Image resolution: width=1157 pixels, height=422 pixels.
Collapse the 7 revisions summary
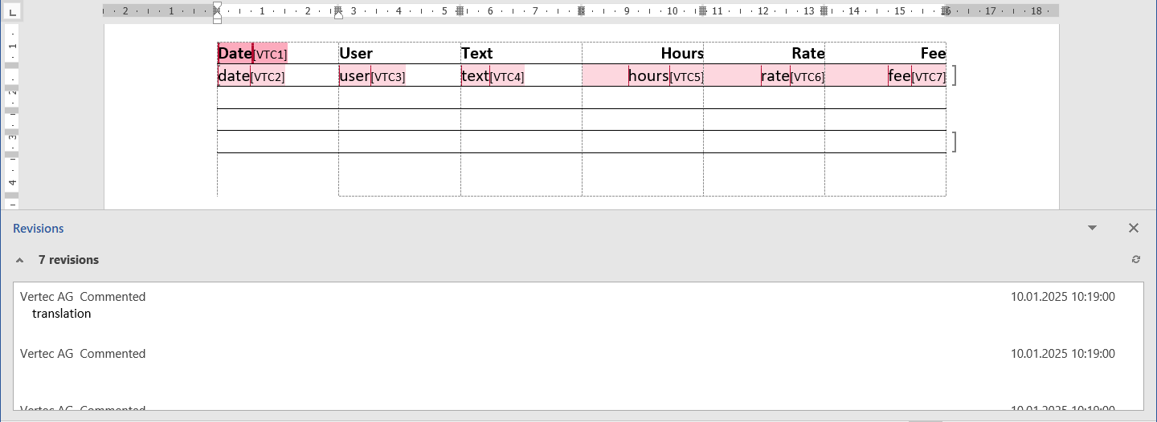coord(19,260)
